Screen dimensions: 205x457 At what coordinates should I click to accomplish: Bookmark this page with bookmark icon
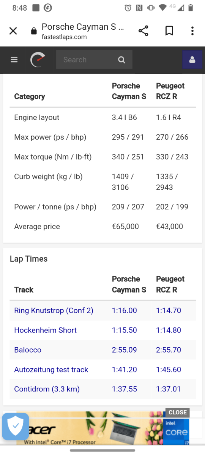pyautogui.click(x=169, y=31)
